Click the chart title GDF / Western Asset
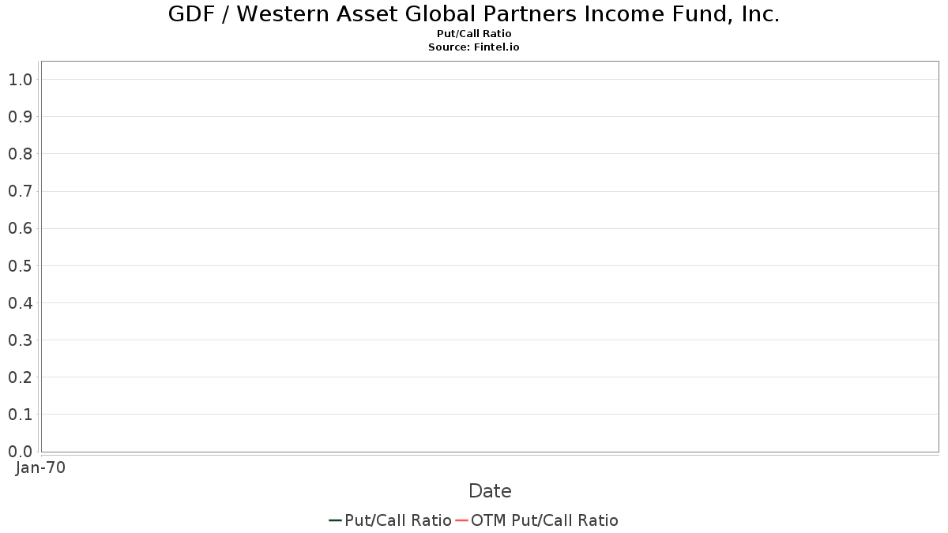 pos(474,14)
